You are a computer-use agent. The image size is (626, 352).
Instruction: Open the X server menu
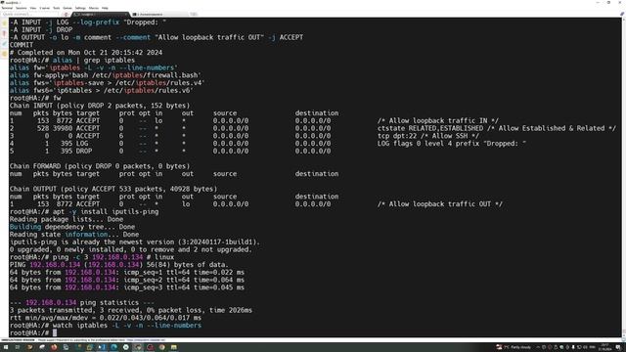(x=45, y=8)
